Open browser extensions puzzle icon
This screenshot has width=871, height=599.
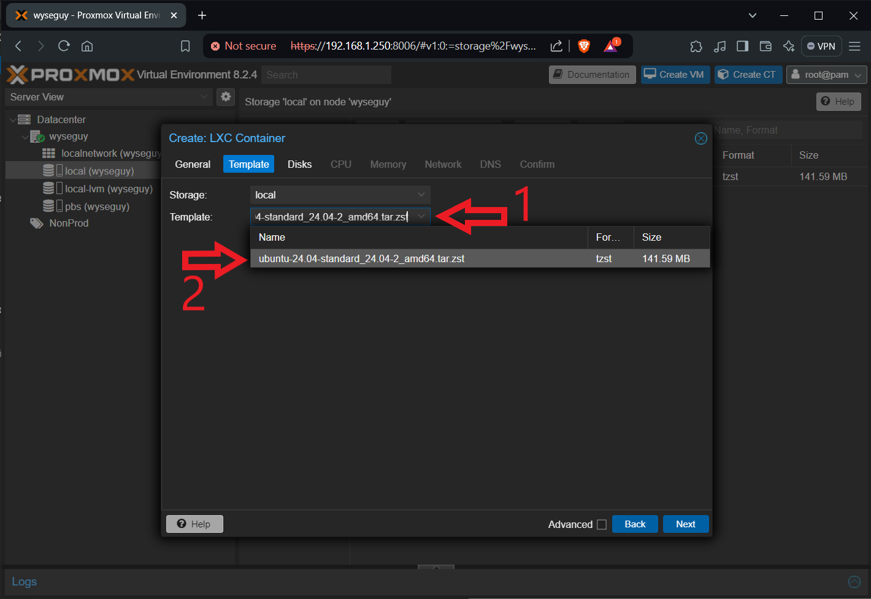(x=696, y=46)
